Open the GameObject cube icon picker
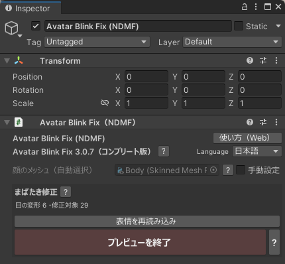Screen dimensions: 285x264 click(13, 29)
